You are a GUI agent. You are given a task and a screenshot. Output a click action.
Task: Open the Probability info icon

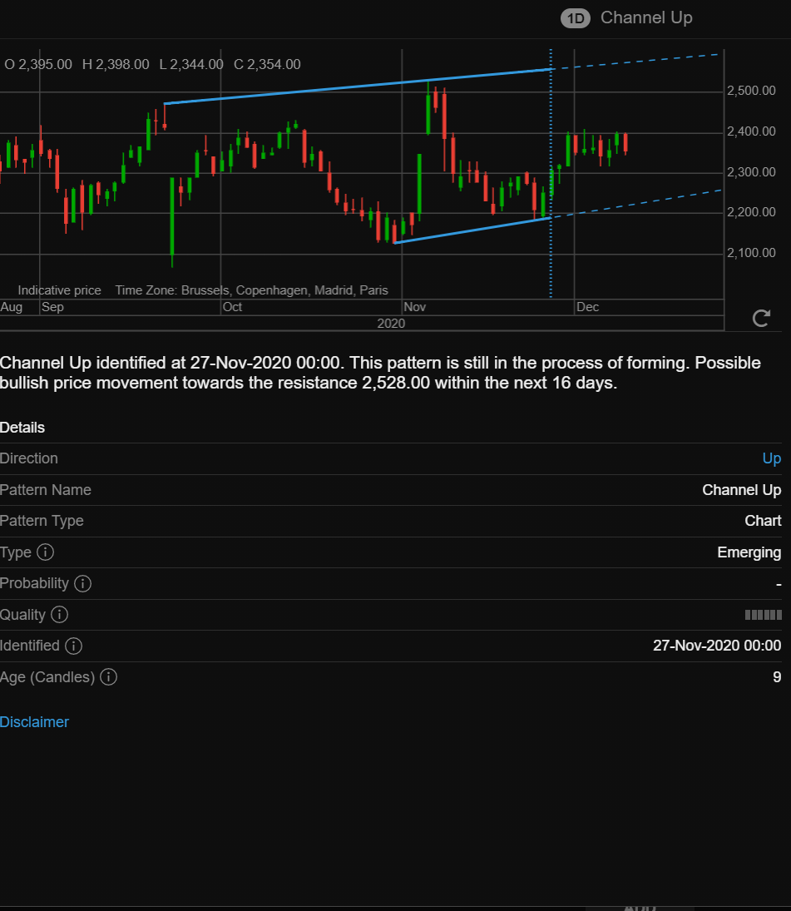(x=82, y=583)
